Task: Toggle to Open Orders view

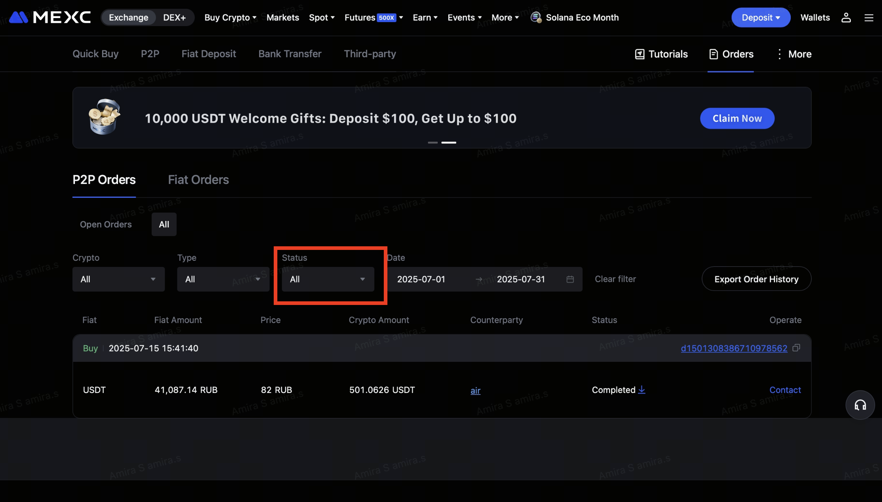Action: (x=106, y=225)
